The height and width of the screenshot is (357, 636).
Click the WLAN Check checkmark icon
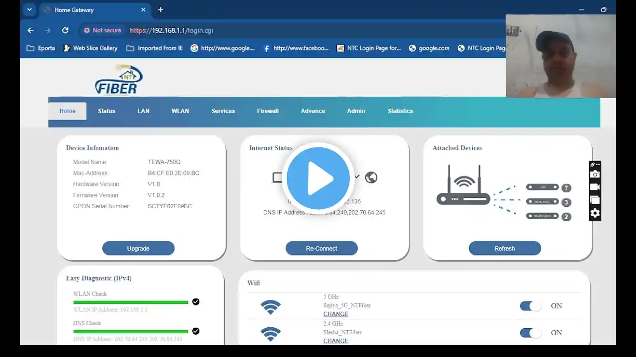(x=196, y=301)
